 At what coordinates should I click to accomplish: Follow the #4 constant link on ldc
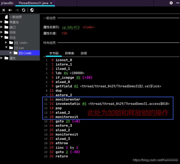point(66,73)
